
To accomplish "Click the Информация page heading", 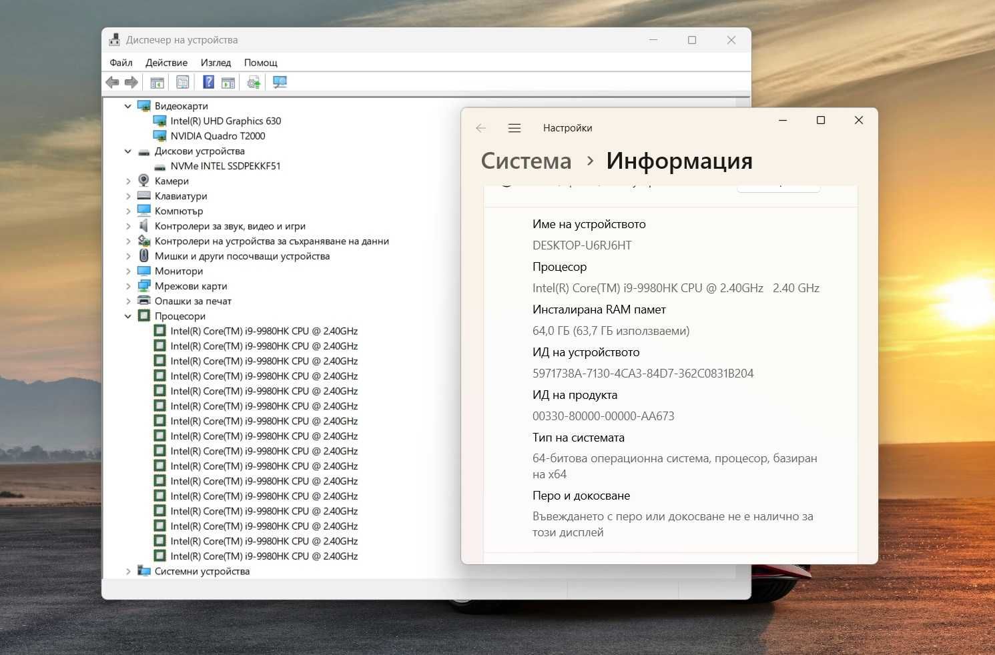I will pyautogui.click(x=679, y=161).
